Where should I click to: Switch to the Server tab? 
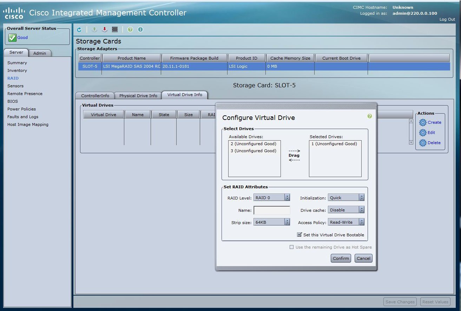(16, 53)
